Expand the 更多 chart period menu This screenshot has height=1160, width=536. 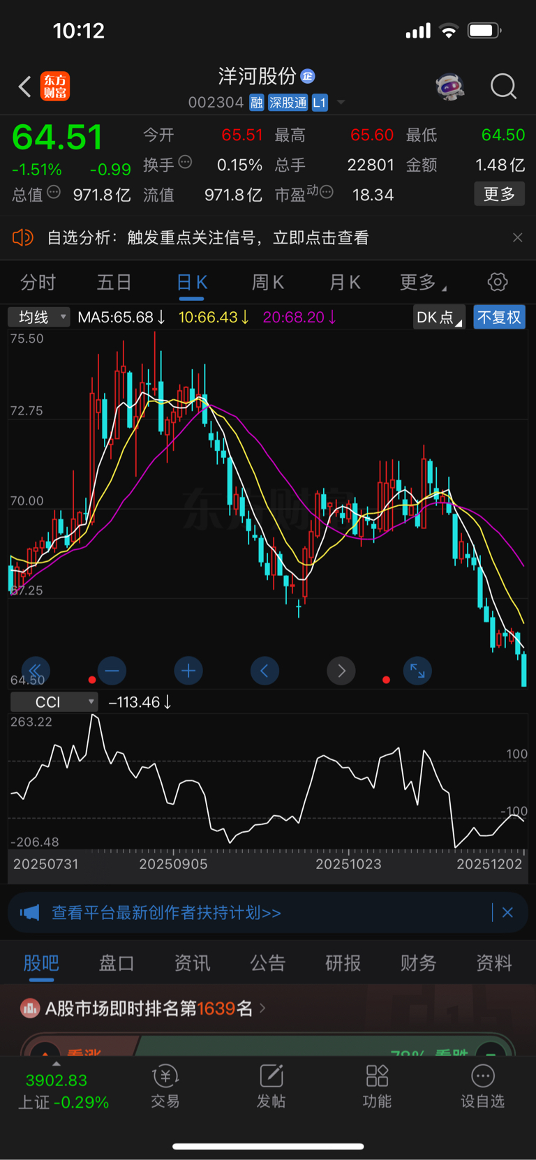423,282
